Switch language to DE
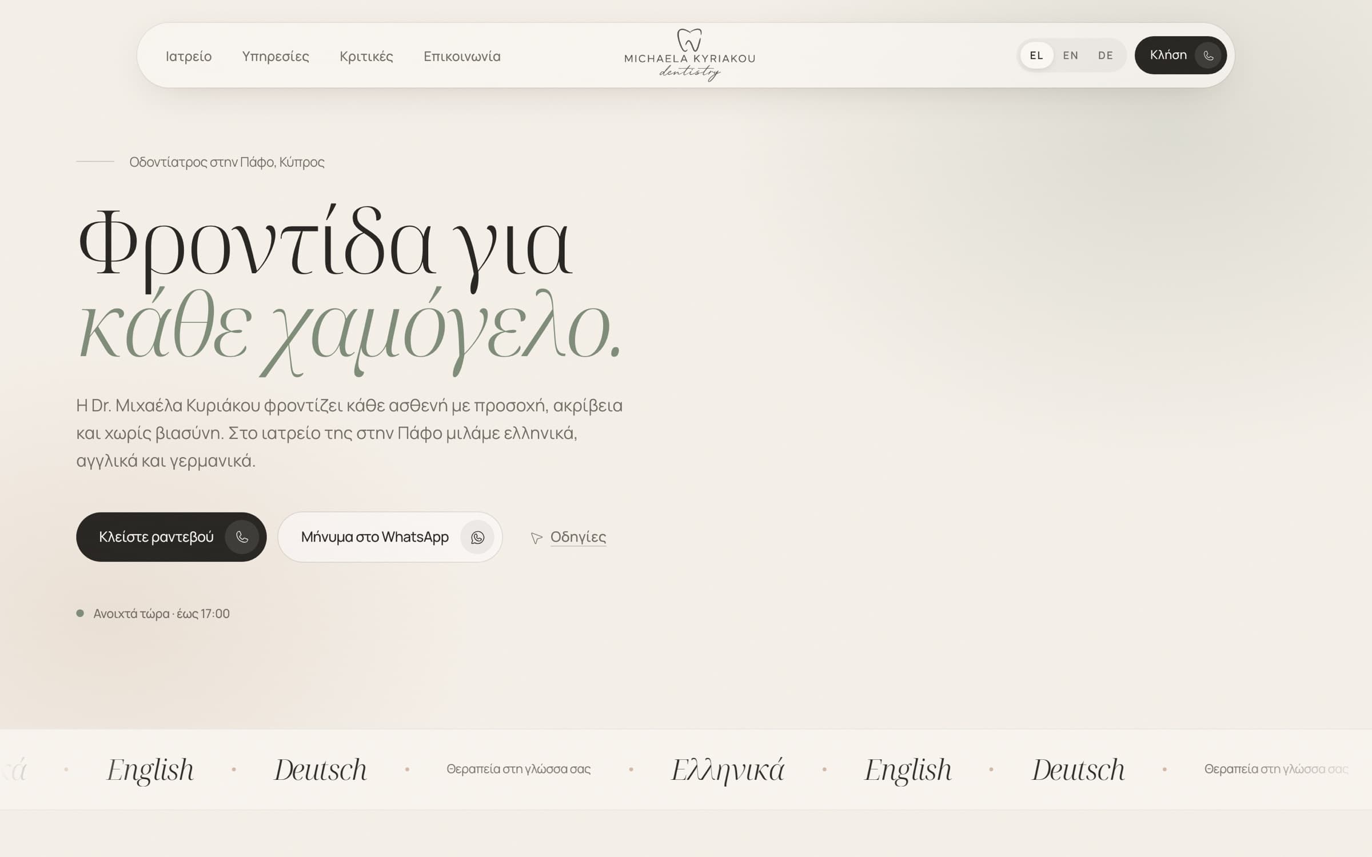The image size is (1372, 857). pos(1106,55)
